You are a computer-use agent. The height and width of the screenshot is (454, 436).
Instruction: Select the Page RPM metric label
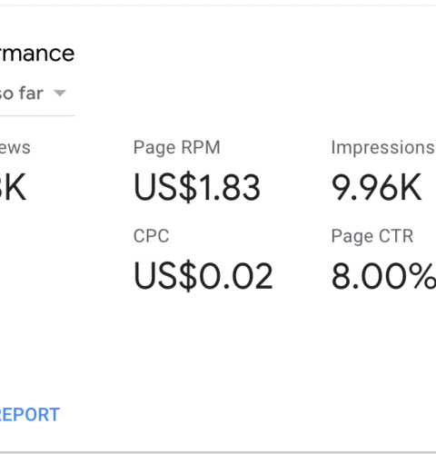tap(177, 148)
